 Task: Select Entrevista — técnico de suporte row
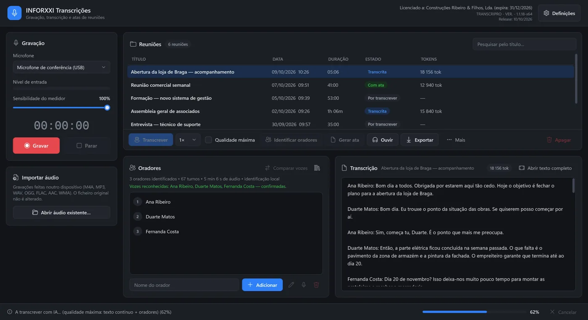351,124
